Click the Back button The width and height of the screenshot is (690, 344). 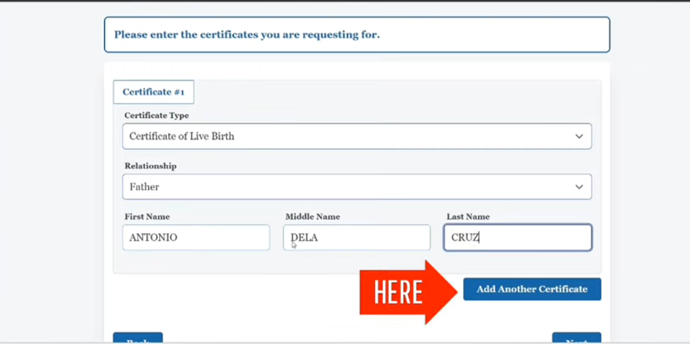[138, 339]
